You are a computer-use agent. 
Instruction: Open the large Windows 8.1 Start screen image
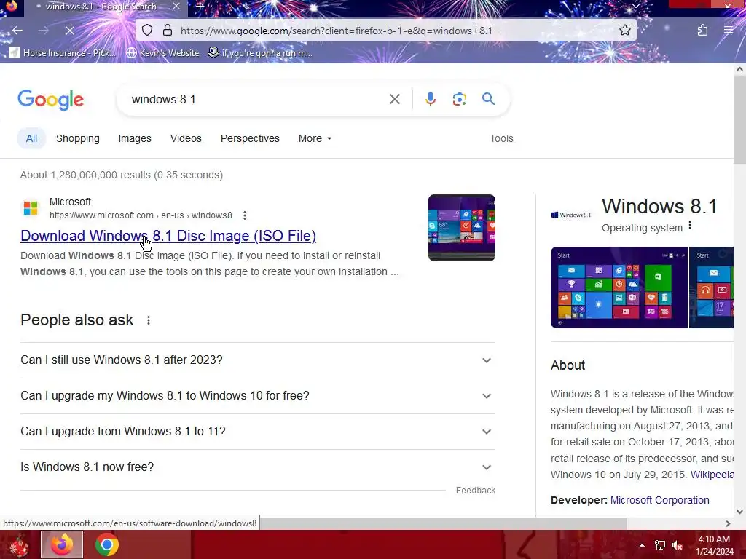point(619,288)
